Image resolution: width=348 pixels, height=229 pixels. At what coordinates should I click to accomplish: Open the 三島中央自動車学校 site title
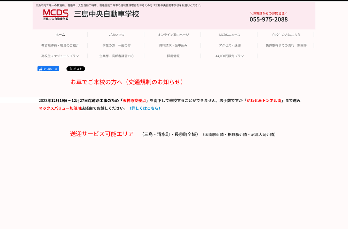pos(106,14)
